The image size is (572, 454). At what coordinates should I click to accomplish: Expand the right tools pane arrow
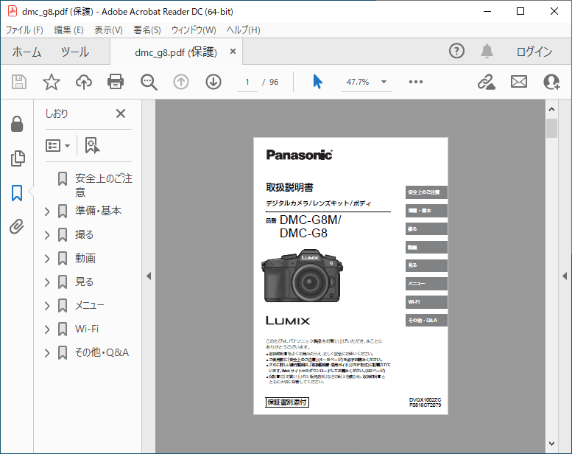[x=565, y=276]
